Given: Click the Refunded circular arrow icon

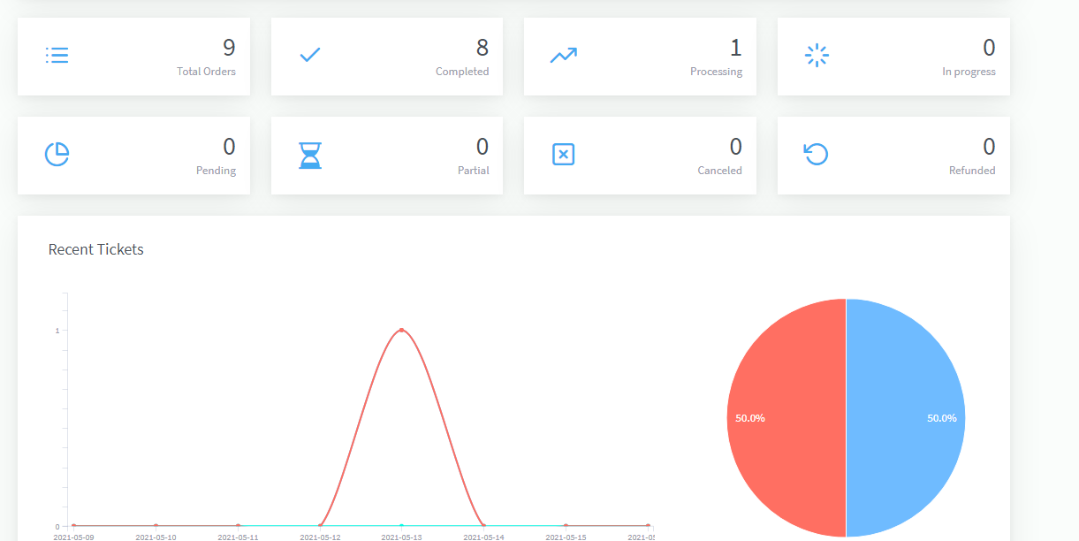Looking at the screenshot, I should [816, 155].
